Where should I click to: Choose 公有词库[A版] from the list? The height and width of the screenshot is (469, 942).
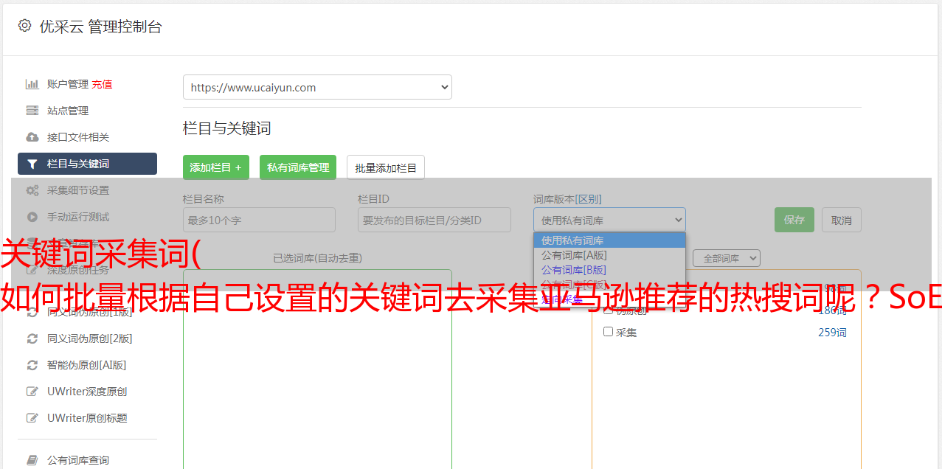(x=609, y=255)
